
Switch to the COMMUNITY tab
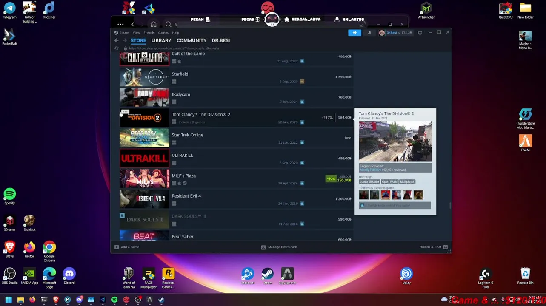click(x=192, y=40)
